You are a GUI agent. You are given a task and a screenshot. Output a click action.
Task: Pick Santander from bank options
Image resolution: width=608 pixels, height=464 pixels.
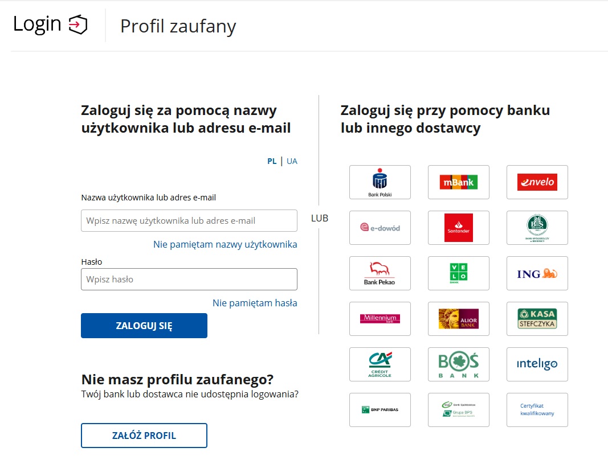[458, 228]
